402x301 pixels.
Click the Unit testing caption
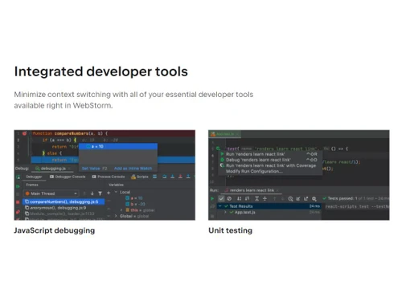click(x=231, y=230)
